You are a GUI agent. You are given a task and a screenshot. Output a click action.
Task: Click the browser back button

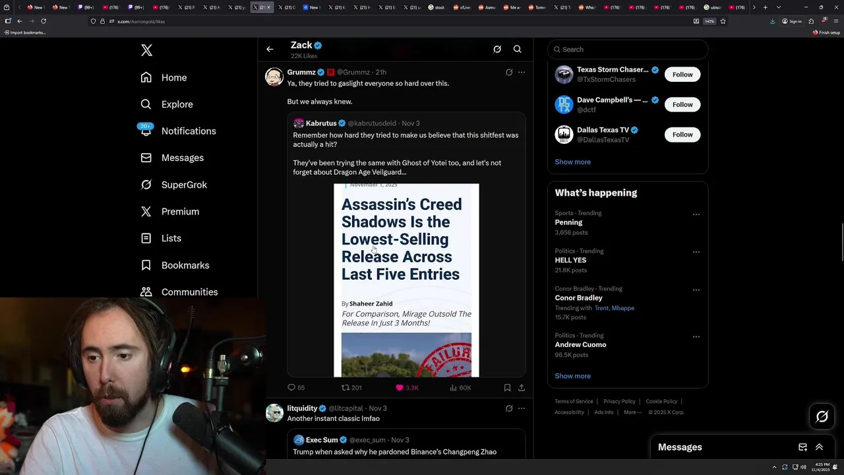[20, 21]
